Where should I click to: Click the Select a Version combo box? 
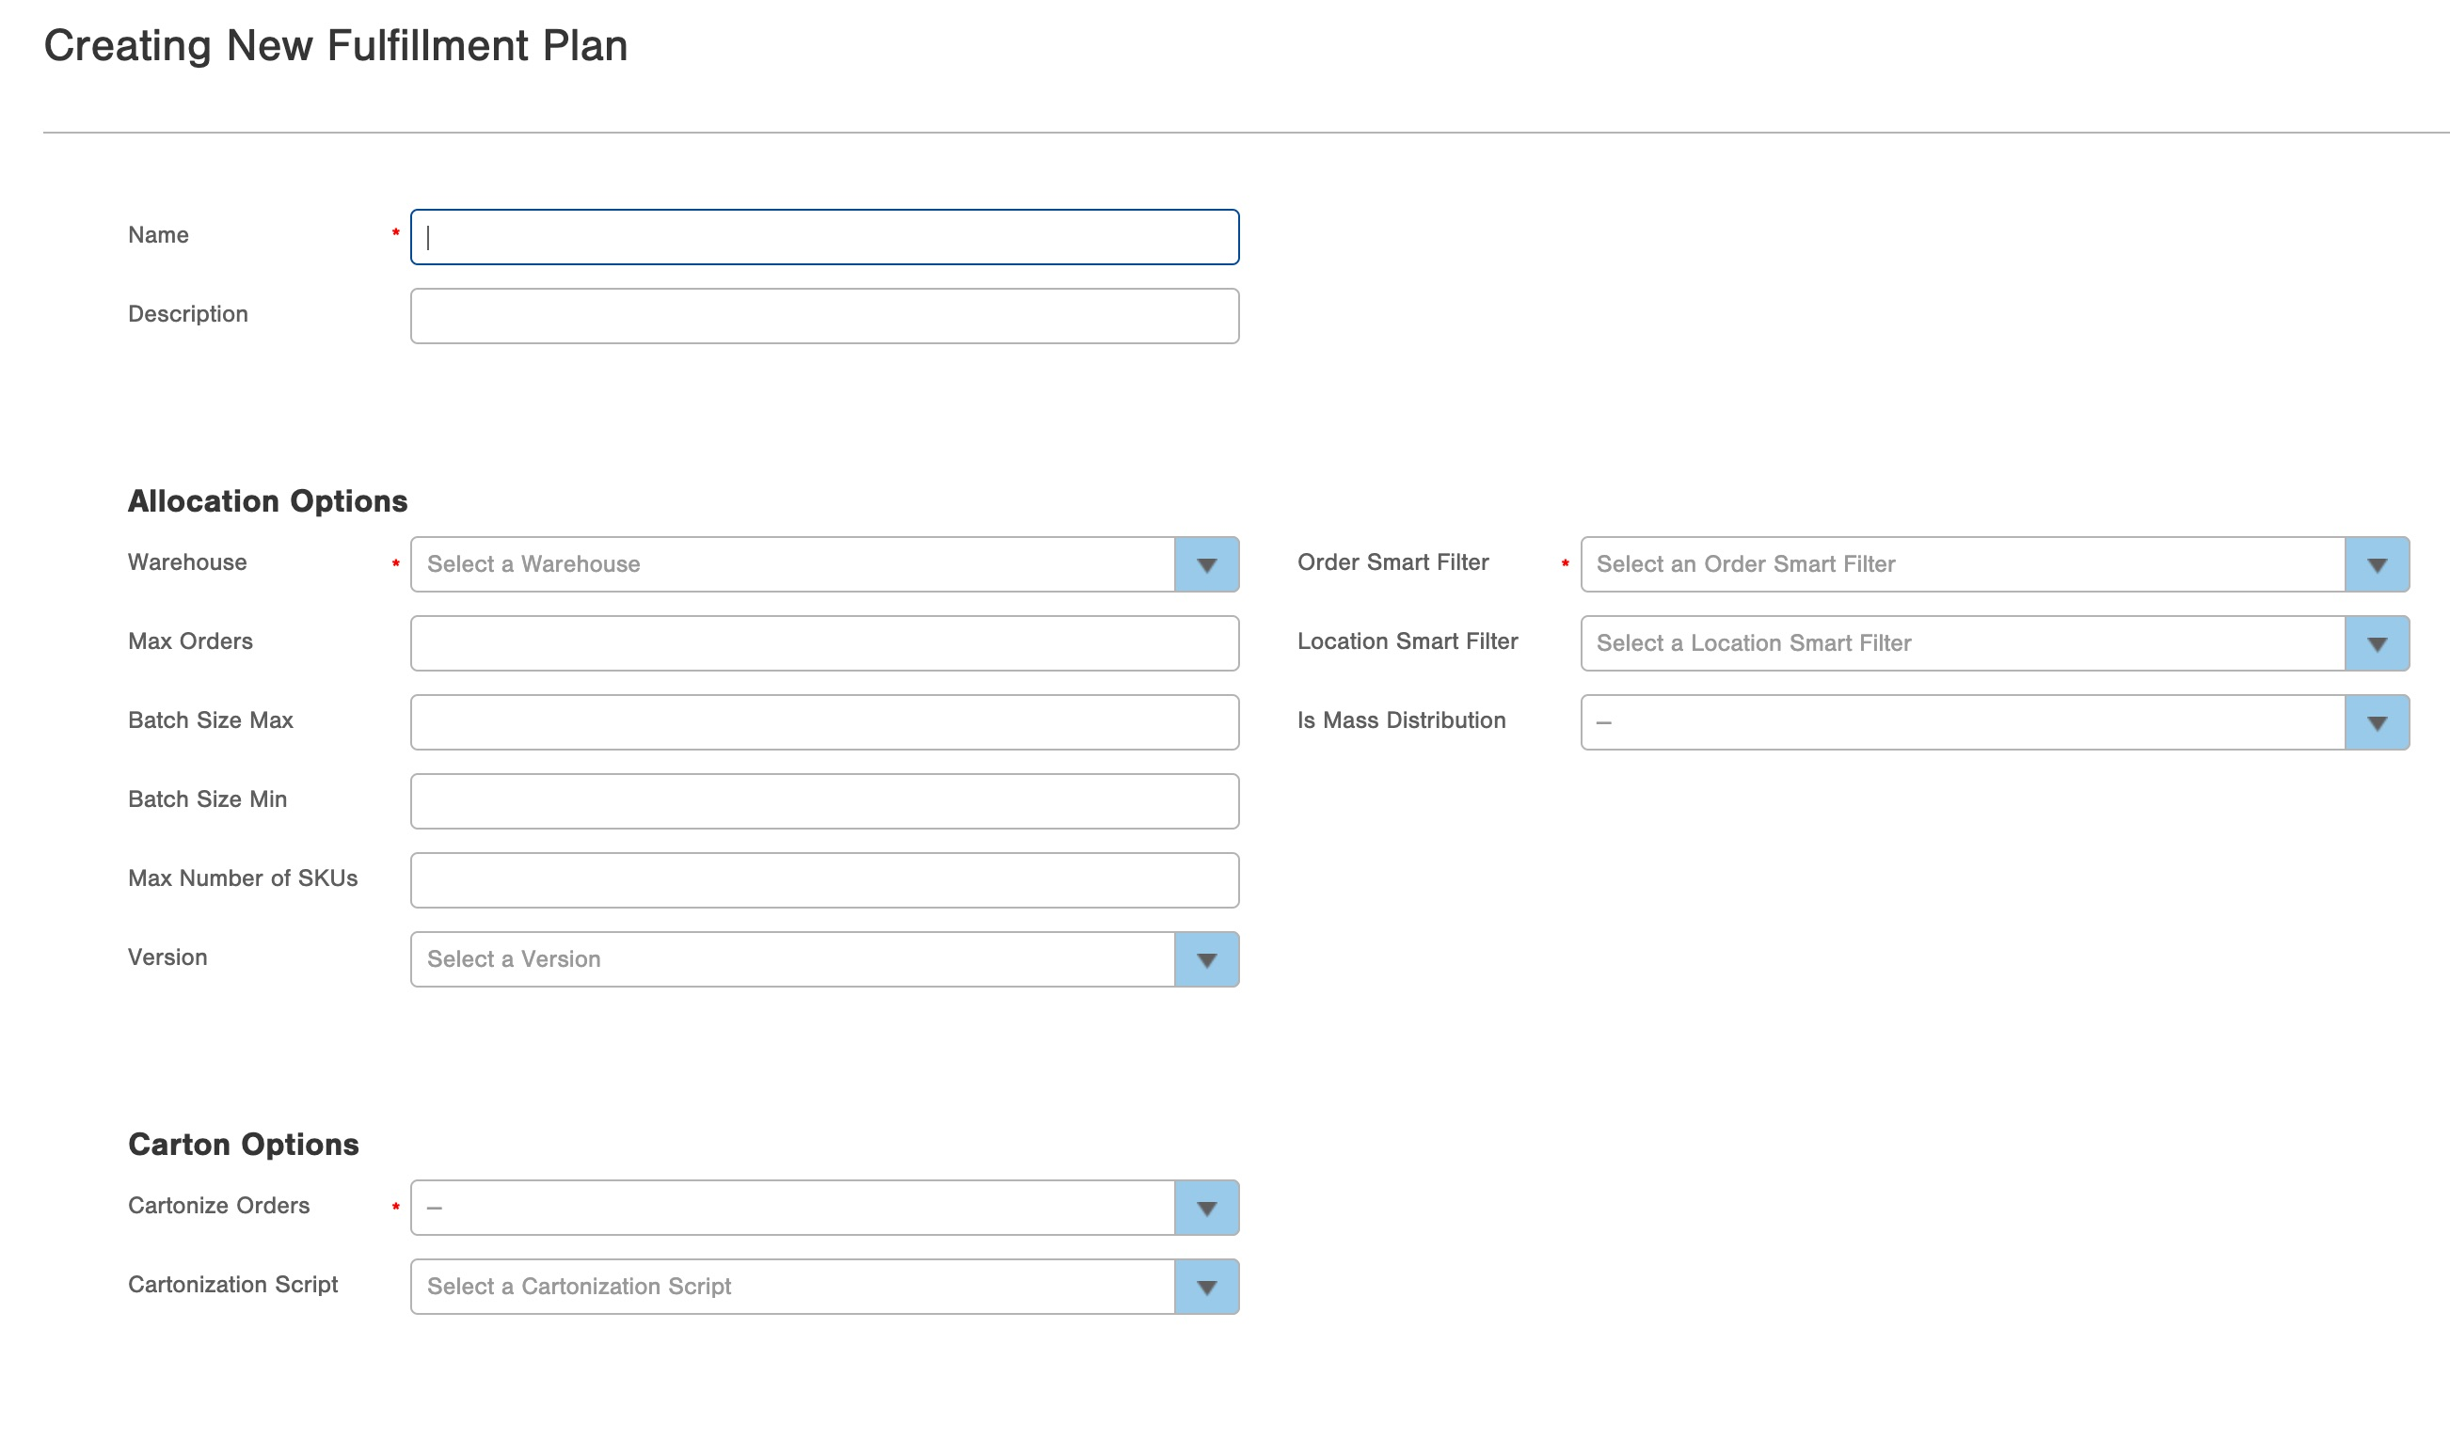(x=792, y=960)
